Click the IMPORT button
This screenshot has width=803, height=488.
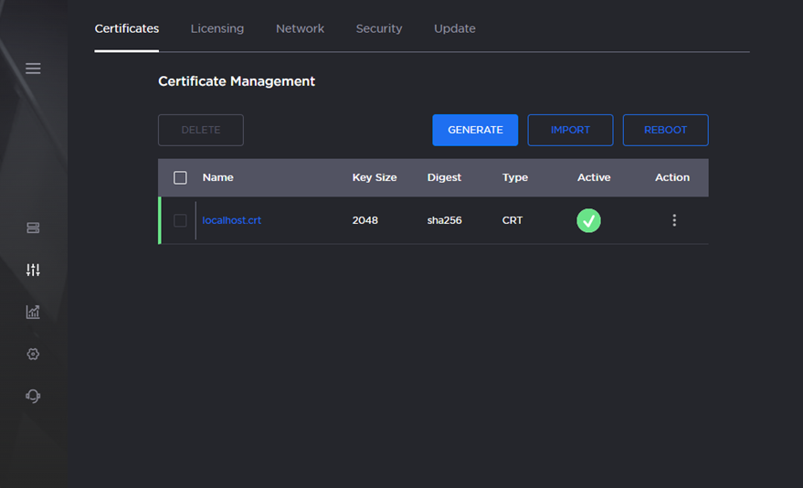pyautogui.click(x=570, y=130)
